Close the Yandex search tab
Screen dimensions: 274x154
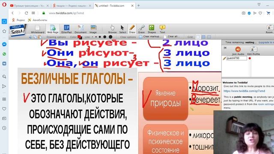[90, 6]
